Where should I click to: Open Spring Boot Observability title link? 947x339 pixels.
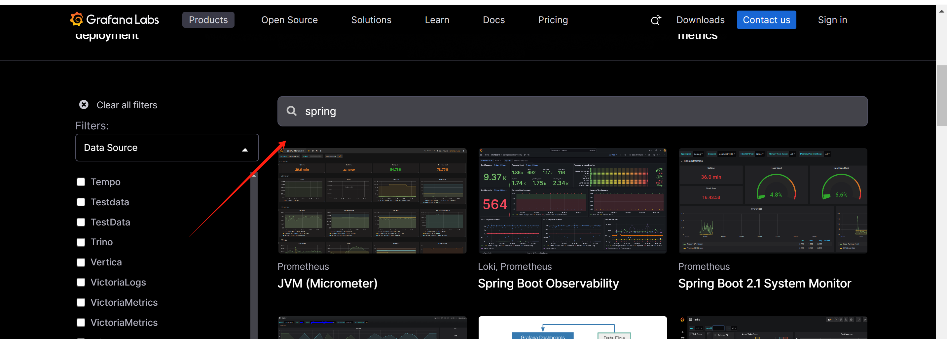click(x=548, y=283)
